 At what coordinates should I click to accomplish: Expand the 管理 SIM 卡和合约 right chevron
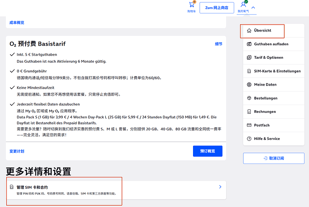[220, 187]
